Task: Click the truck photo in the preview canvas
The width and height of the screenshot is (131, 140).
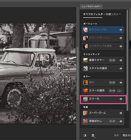Action: coord(38,74)
